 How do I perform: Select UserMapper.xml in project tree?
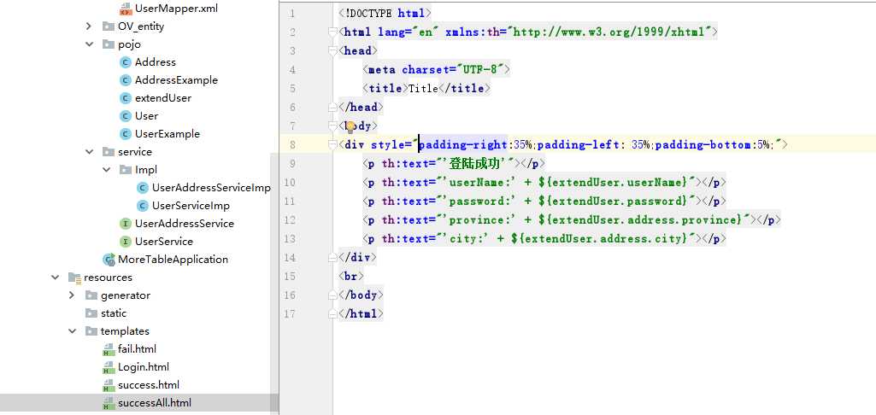176,9
